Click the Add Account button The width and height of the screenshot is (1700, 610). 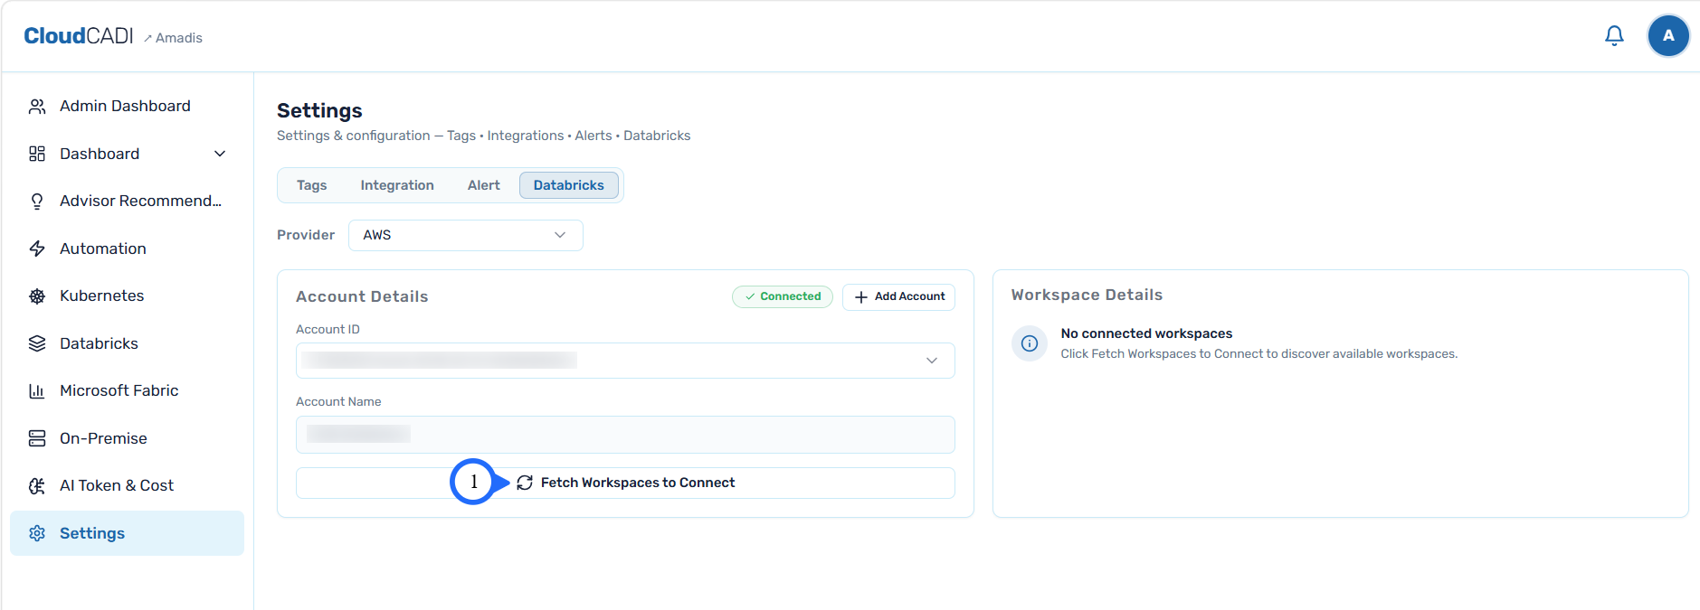point(898,296)
